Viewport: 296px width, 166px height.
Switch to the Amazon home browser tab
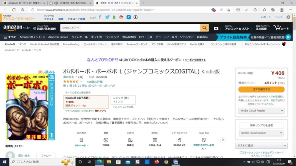click(x=25, y=3)
